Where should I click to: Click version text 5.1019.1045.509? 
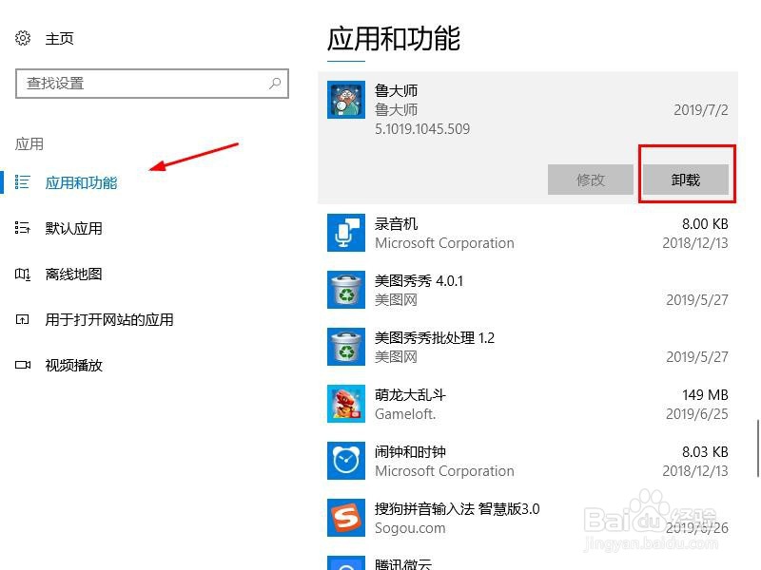coord(422,129)
